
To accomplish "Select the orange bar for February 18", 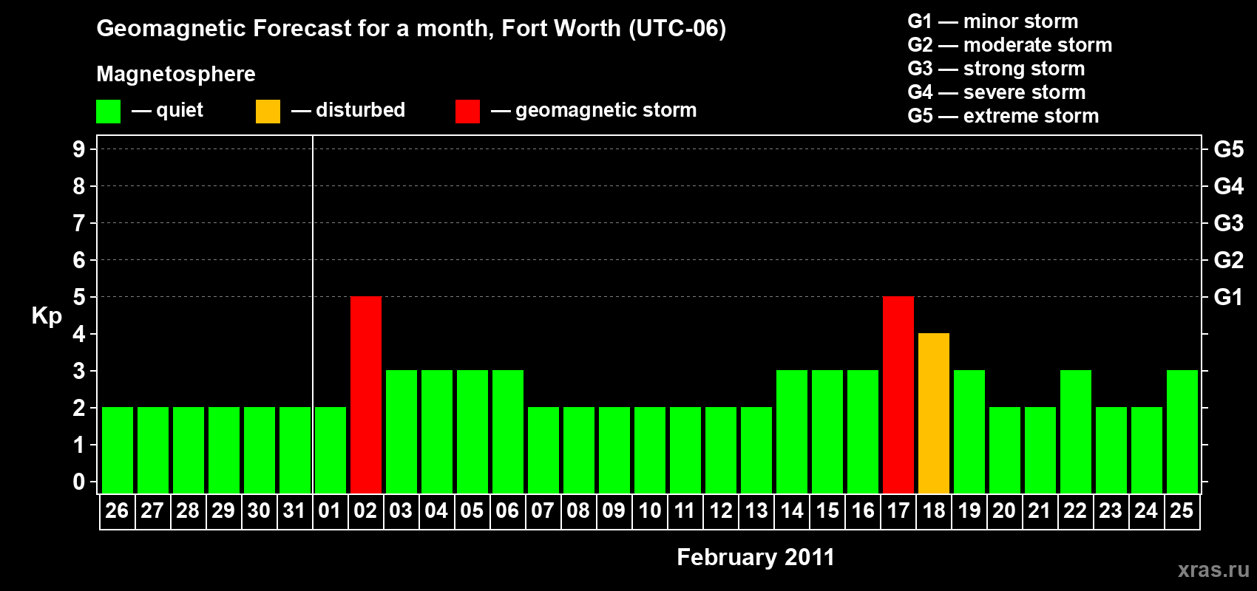I will (x=934, y=413).
